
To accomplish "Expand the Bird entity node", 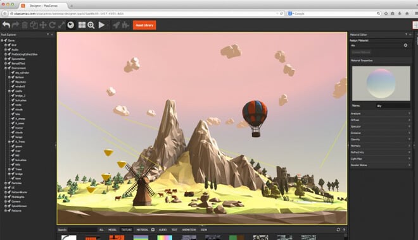I will pyautogui.click(x=5, y=45).
